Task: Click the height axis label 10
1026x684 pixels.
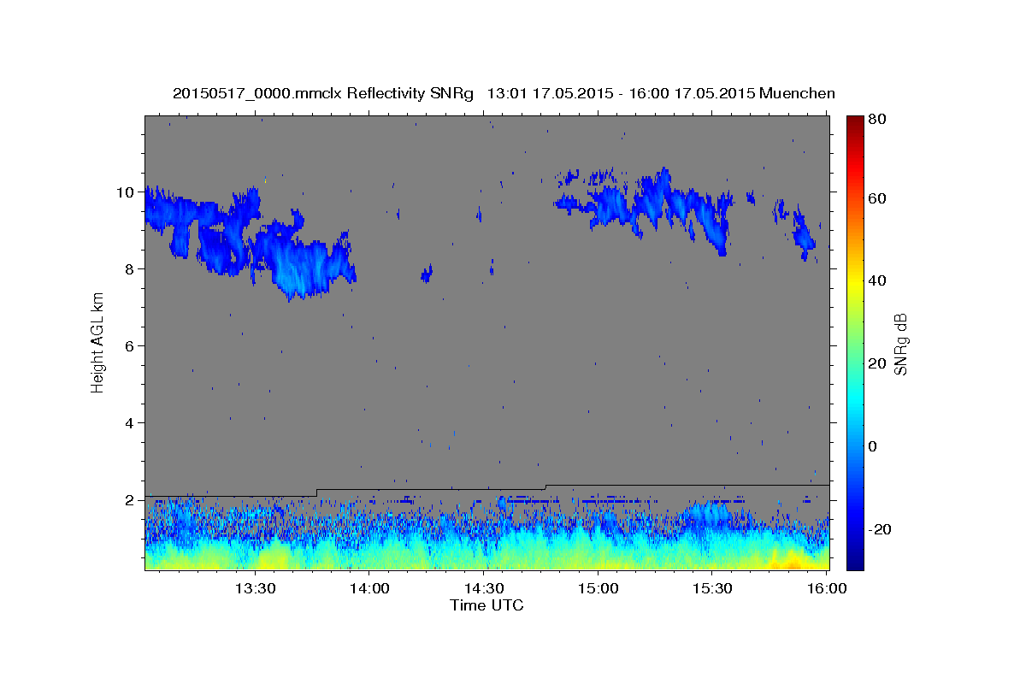Action: pyautogui.click(x=126, y=192)
